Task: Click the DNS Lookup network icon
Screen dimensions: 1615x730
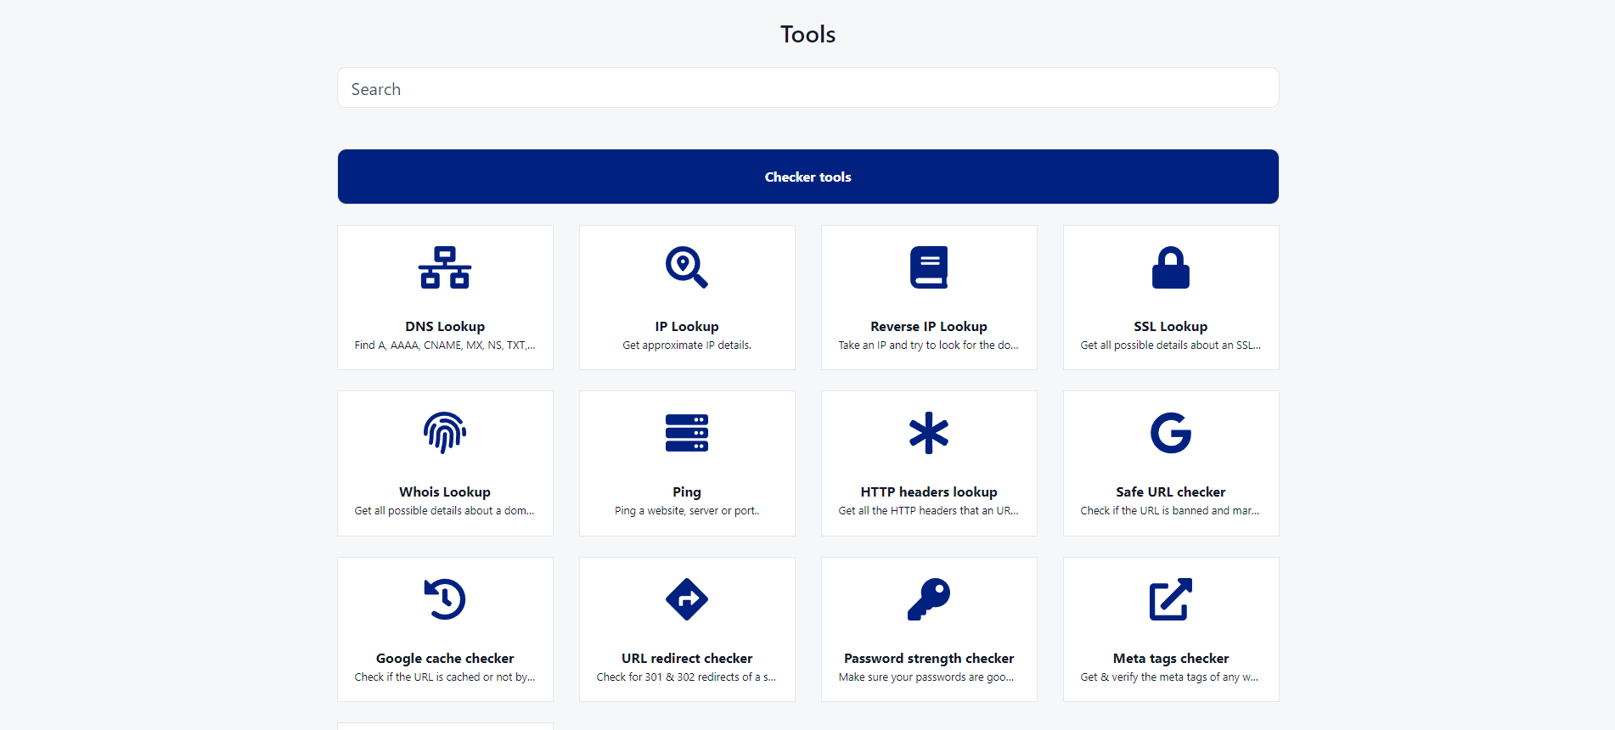Action: 445,267
